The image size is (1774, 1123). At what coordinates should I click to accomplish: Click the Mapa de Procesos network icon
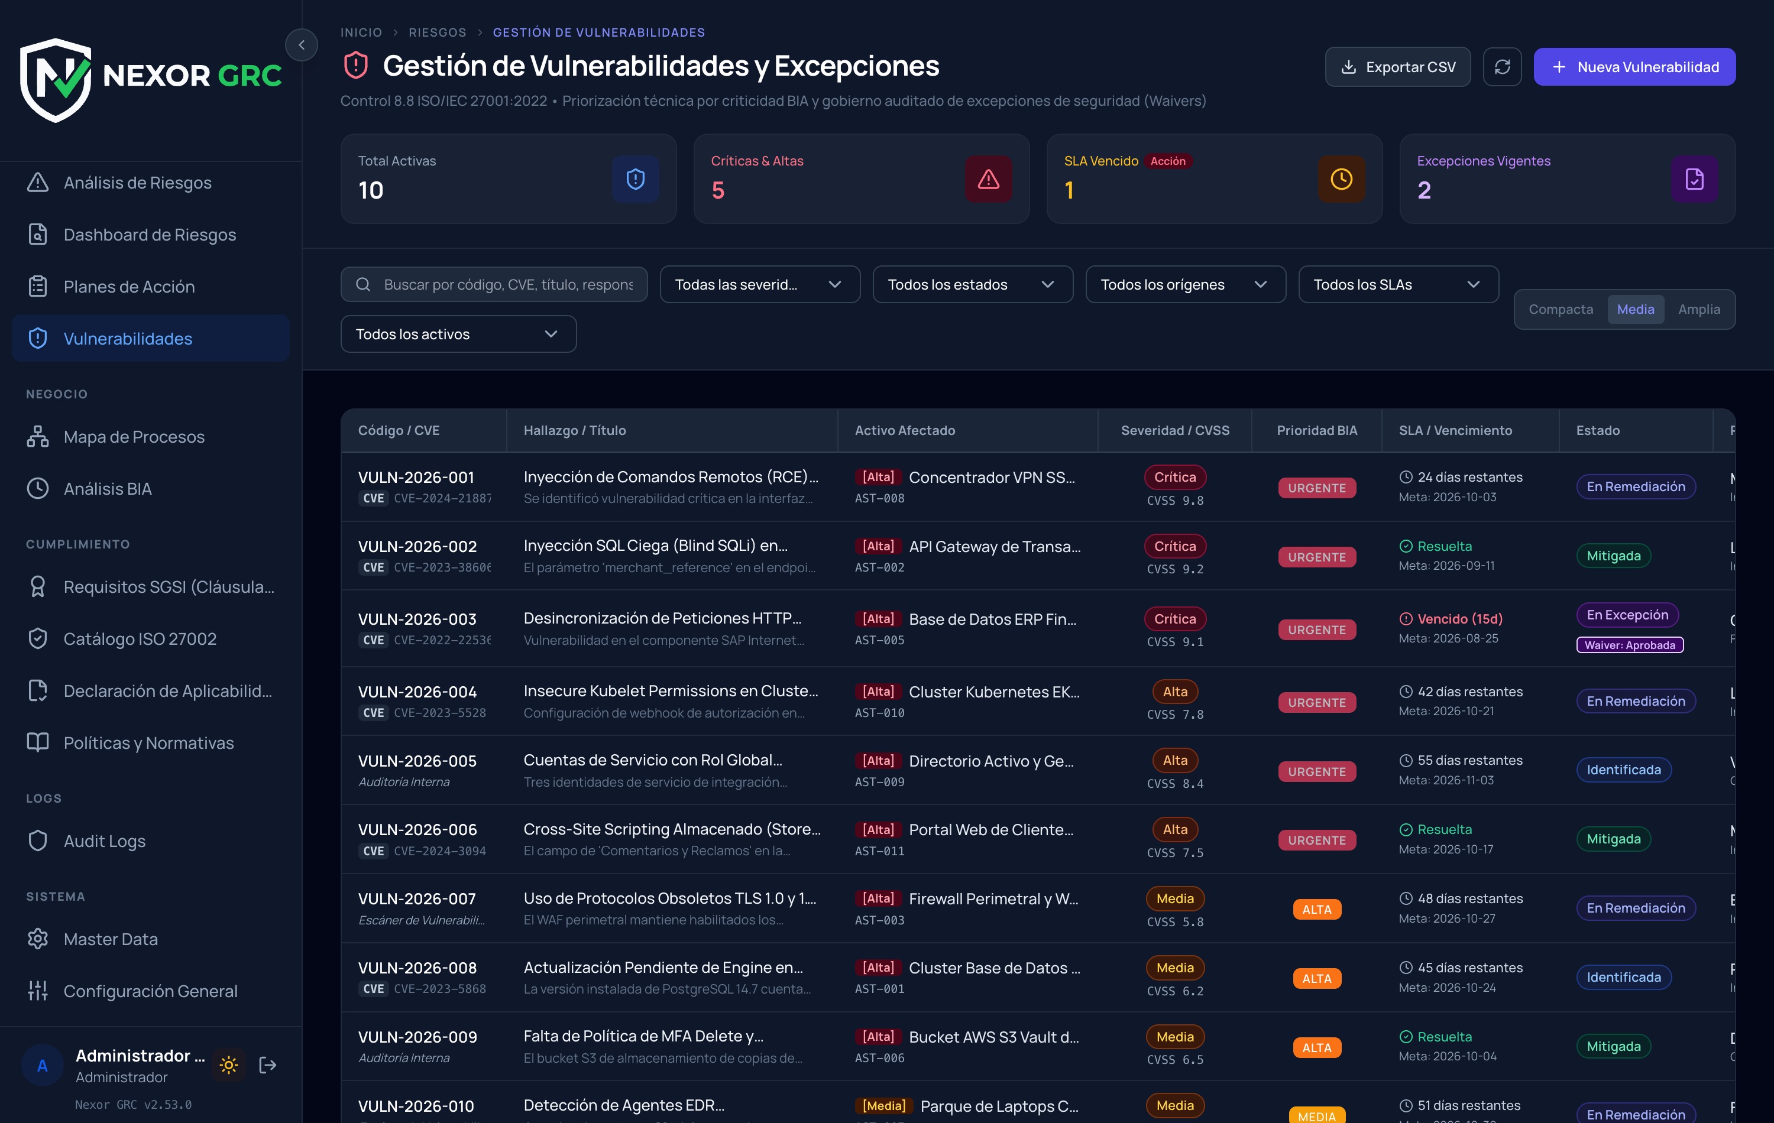coord(38,437)
